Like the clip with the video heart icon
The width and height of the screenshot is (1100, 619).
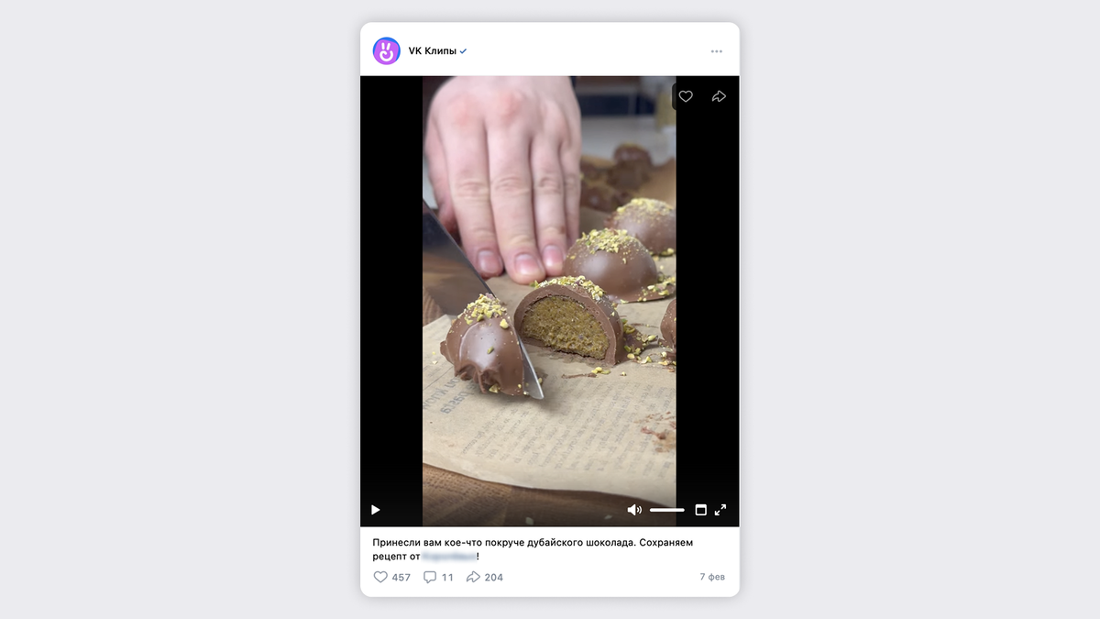pyautogui.click(x=686, y=96)
